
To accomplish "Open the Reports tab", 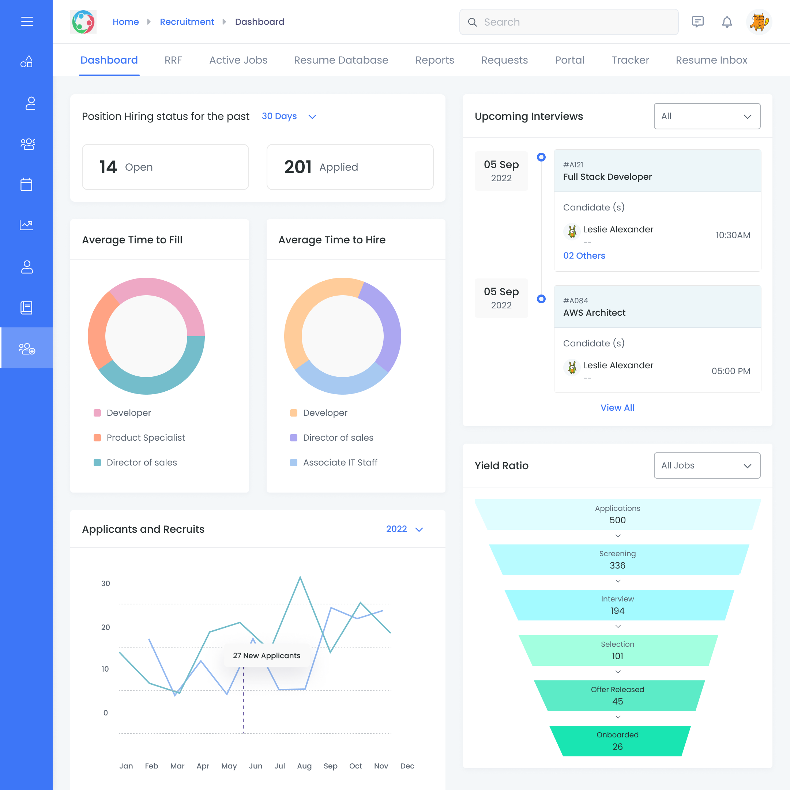I will click(434, 60).
